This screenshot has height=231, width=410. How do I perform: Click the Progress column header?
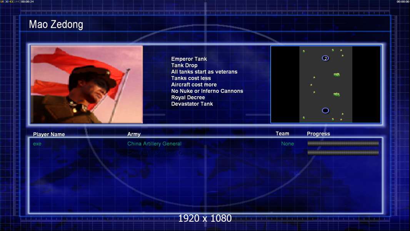[x=318, y=134]
